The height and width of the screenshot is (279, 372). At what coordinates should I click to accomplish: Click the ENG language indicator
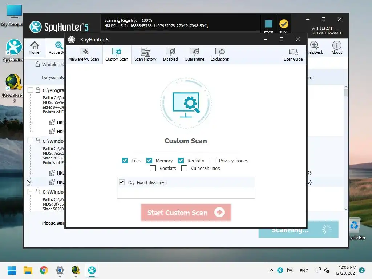tap(304, 270)
